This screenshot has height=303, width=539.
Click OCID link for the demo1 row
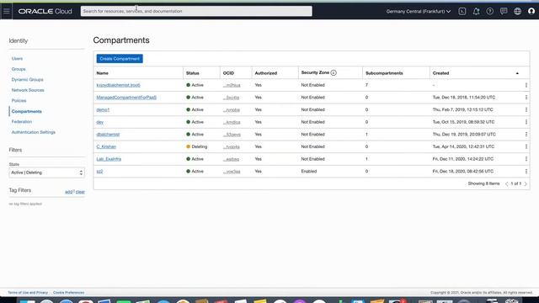pyautogui.click(x=232, y=109)
